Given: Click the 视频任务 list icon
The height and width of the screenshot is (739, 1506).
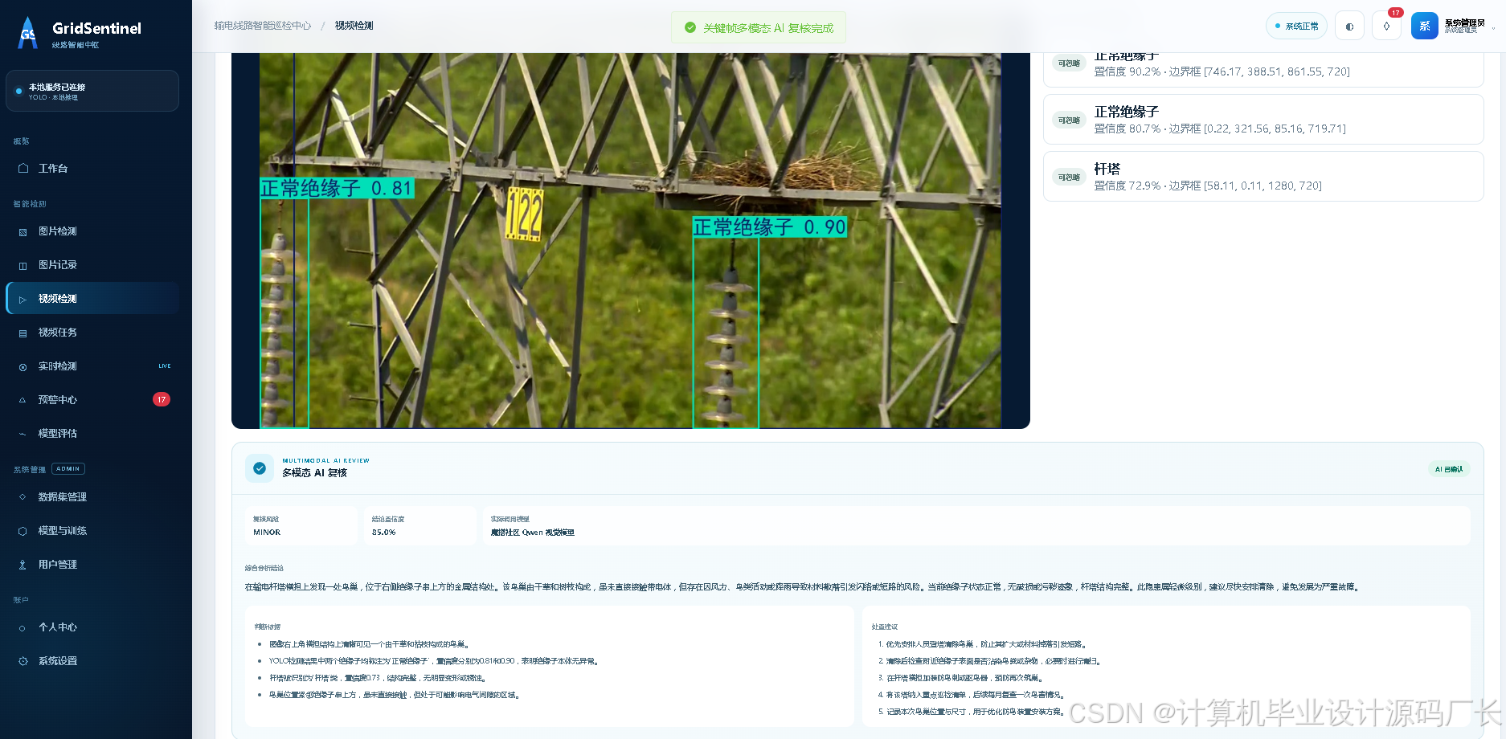Looking at the screenshot, I should [23, 333].
